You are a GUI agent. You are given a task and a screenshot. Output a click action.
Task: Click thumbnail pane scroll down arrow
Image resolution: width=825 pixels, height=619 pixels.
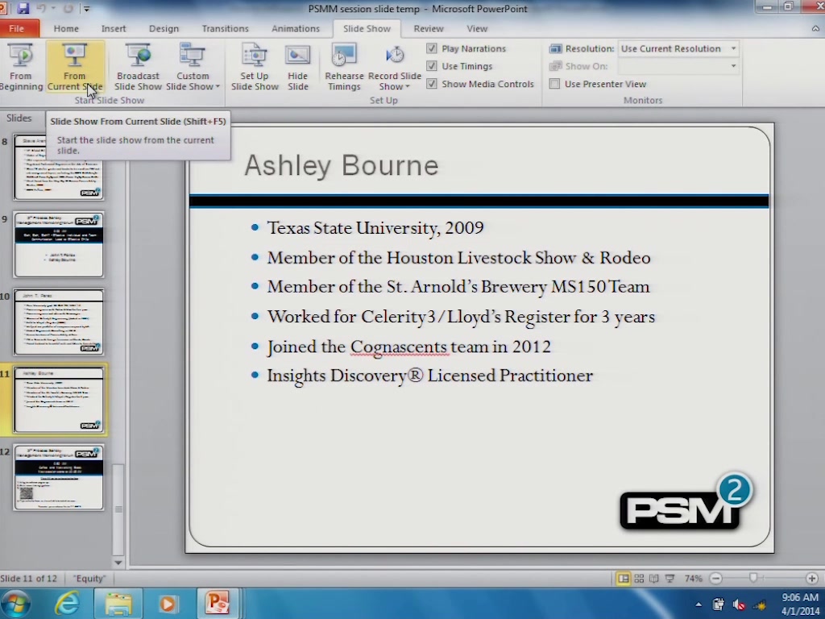(118, 562)
